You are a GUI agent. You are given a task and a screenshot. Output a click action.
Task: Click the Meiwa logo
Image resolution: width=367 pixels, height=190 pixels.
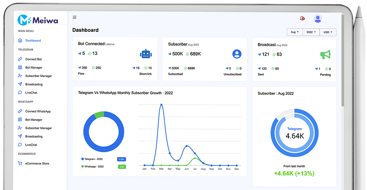(38, 20)
